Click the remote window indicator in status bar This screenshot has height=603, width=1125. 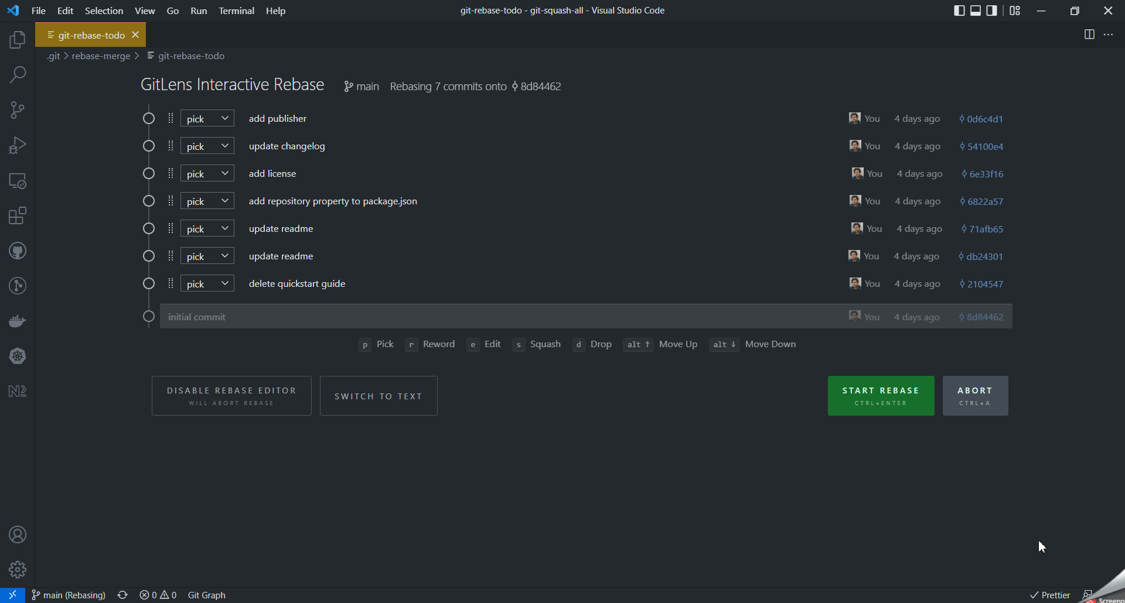click(12, 595)
